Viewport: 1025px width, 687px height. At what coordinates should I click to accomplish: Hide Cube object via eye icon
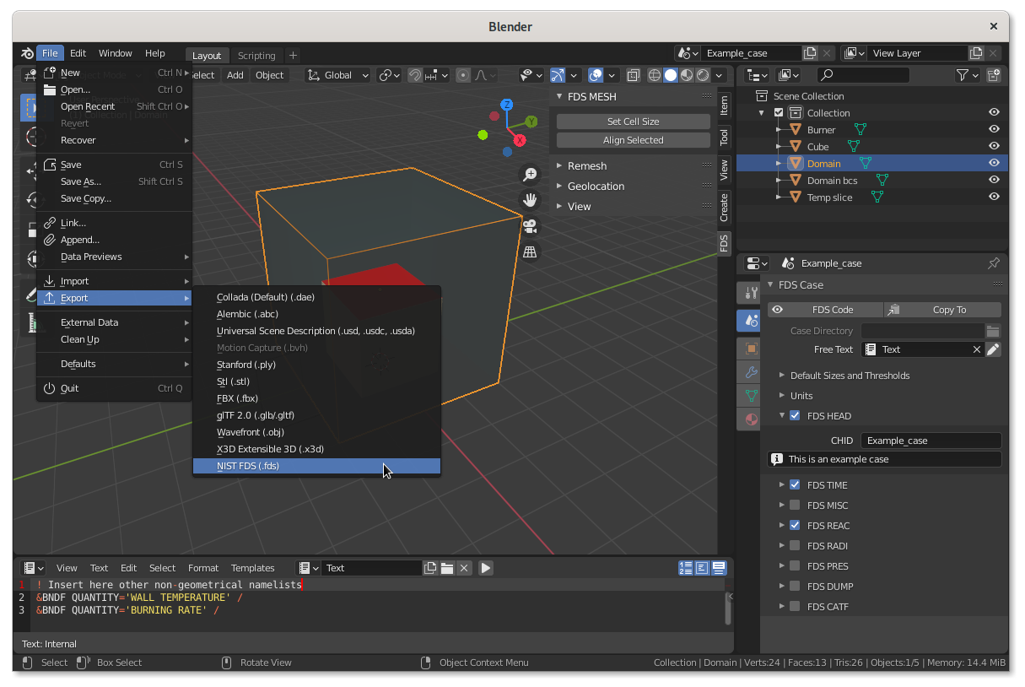tap(994, 146)
